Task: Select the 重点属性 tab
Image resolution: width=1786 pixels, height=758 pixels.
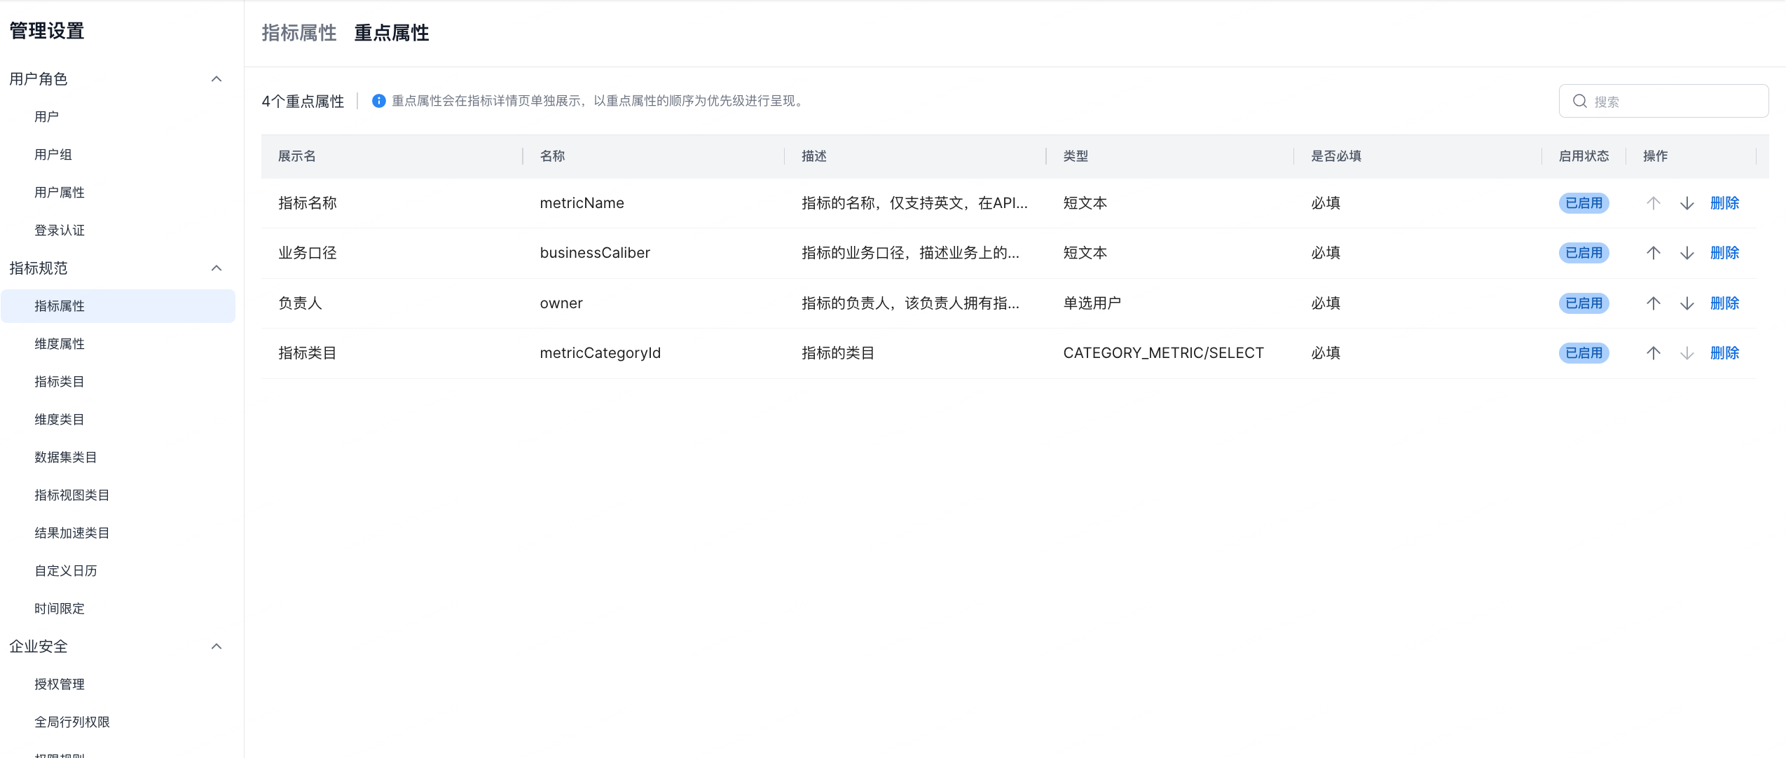Action: (x=391, y=33)
